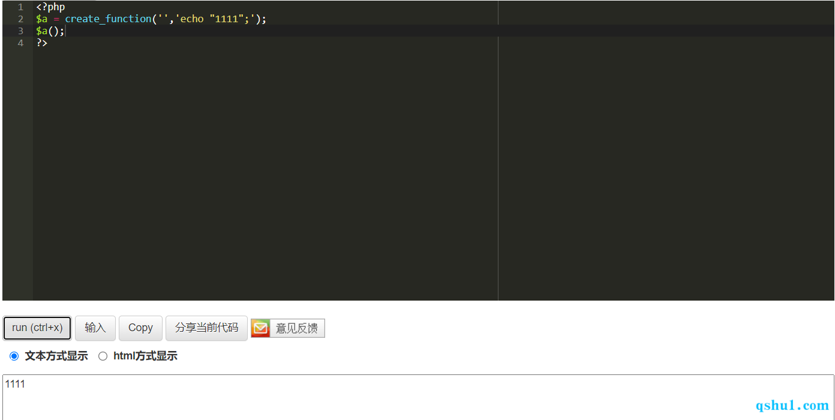Run the code with run (ctrl+x) button
Screen dimensions: 835x420
point(37,328)
